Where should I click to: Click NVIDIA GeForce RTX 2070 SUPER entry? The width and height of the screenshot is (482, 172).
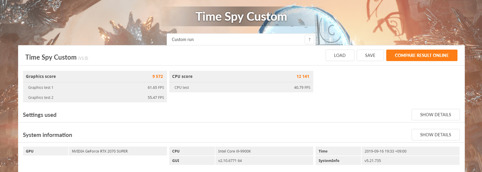point(100,151)
